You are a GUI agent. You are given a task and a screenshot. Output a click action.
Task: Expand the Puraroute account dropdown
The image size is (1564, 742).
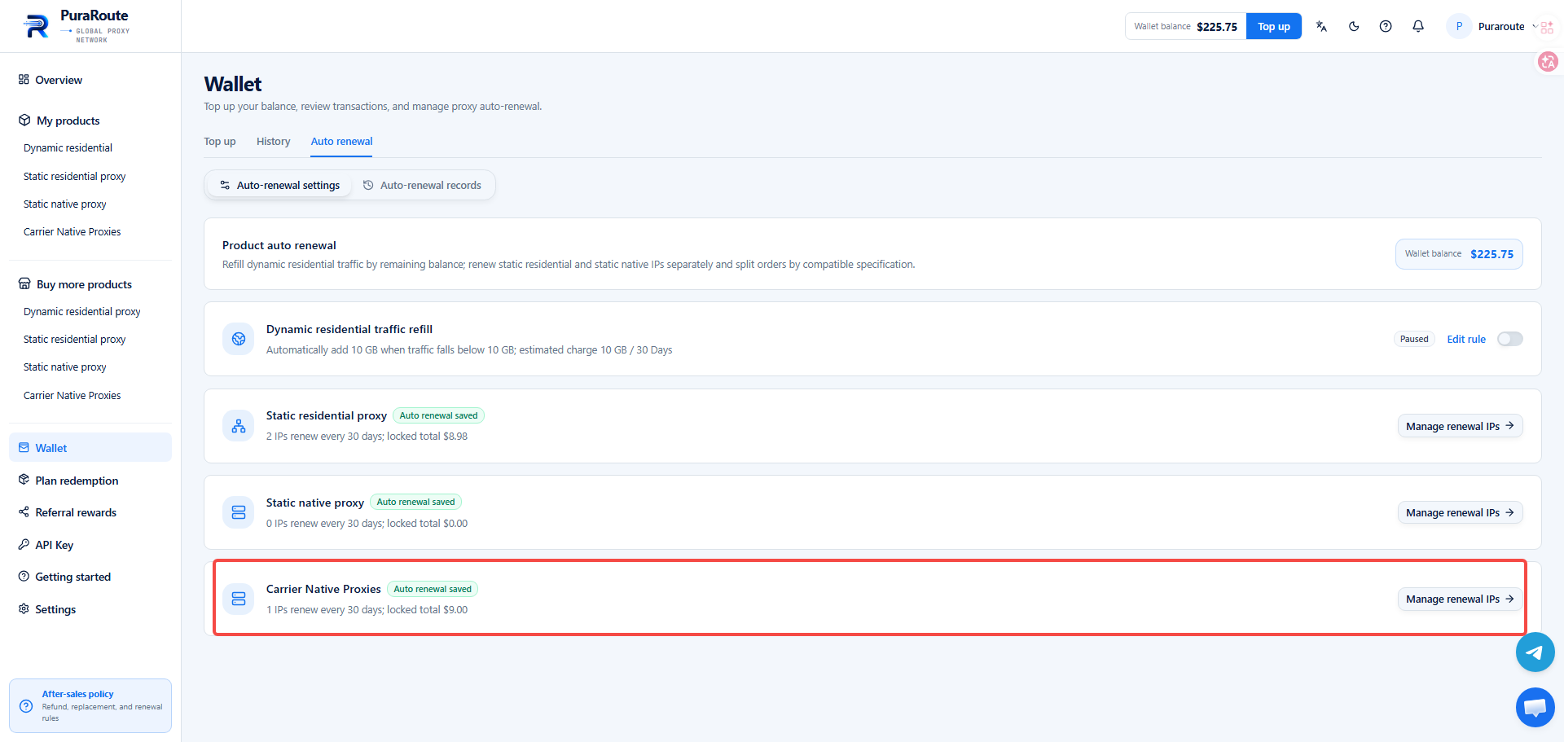(x=1535, y=26)
